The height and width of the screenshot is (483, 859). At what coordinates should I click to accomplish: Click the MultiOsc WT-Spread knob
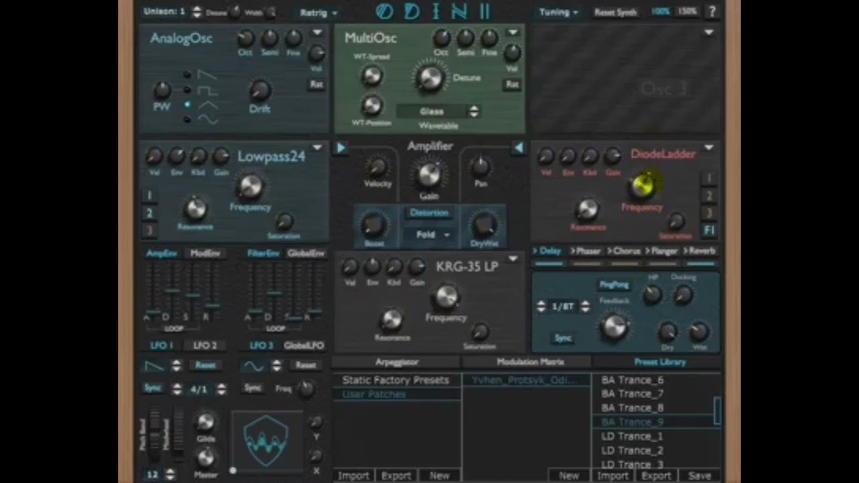pos(371,76)
